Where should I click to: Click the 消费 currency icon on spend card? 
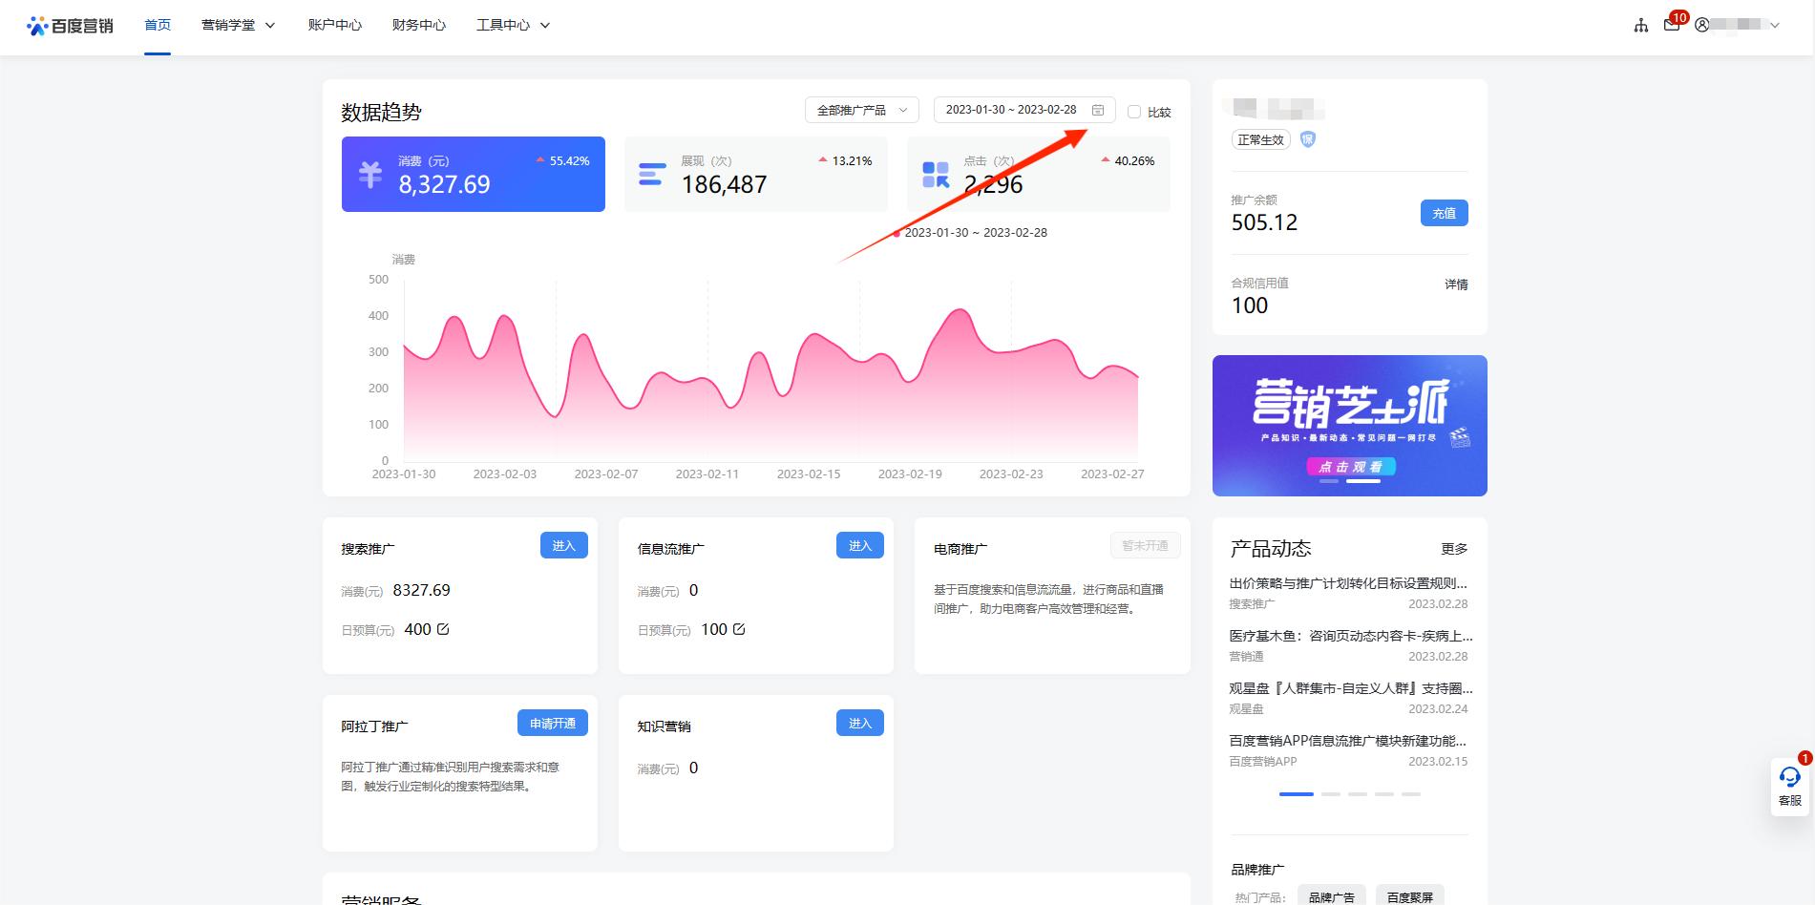click(x=370, y=173)
